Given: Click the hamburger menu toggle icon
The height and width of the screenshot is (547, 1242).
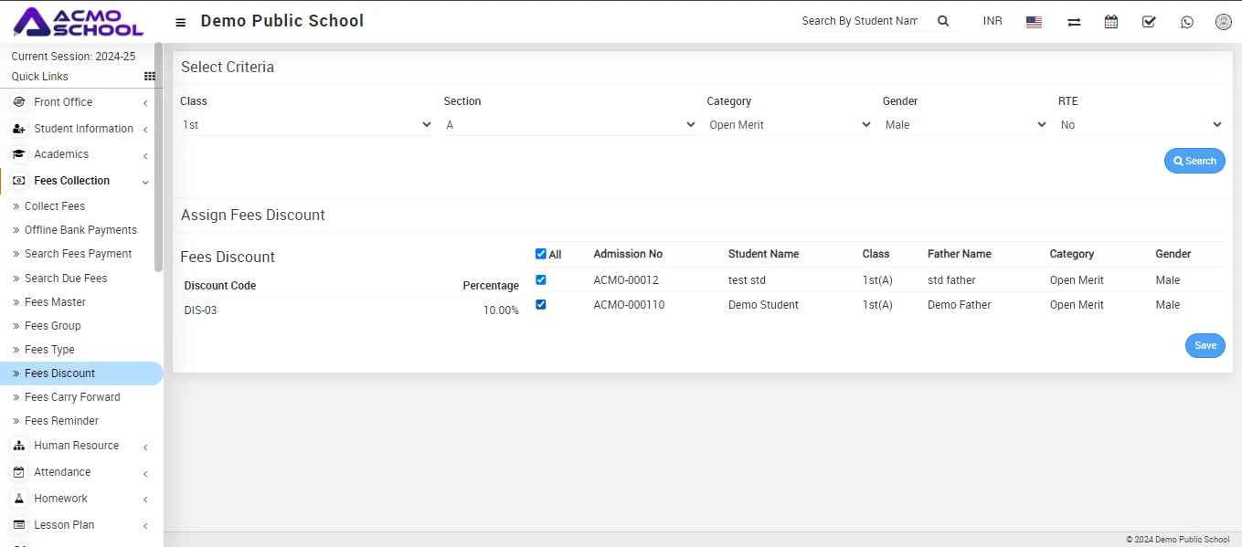Looking at the screenshot, I should click(181, 22).
